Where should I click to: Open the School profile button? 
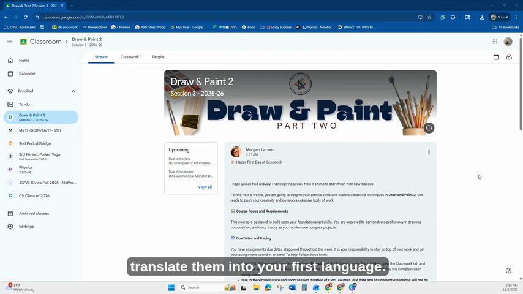499,17
